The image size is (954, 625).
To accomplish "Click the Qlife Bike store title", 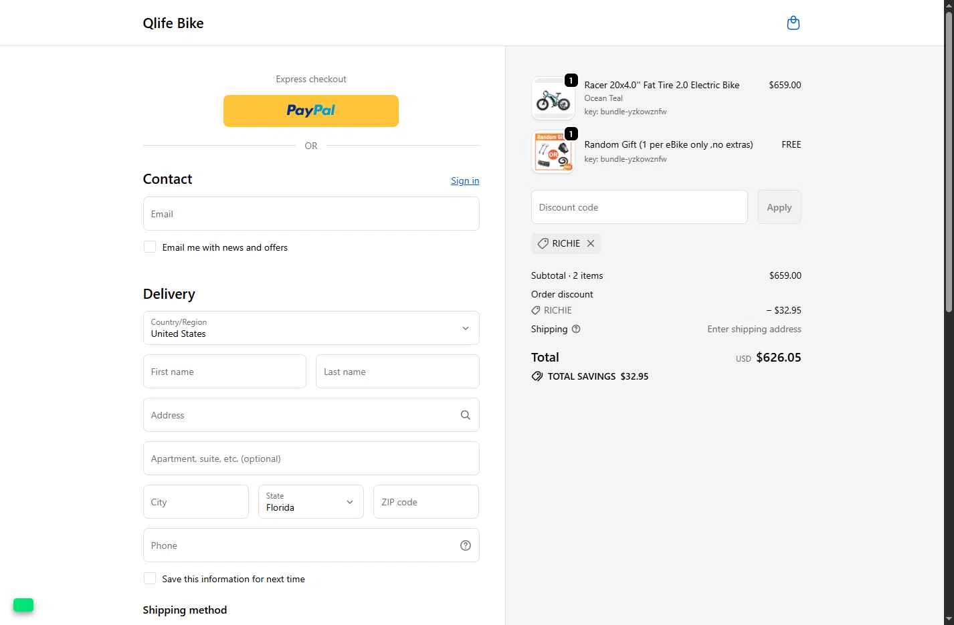I will pyautogui.click(x=173, y=23).
